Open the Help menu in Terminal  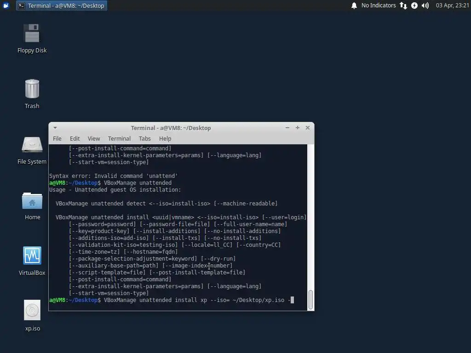165,139
